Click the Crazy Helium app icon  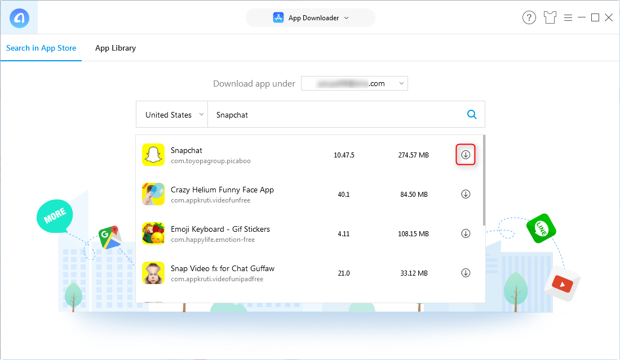(153, 194)
